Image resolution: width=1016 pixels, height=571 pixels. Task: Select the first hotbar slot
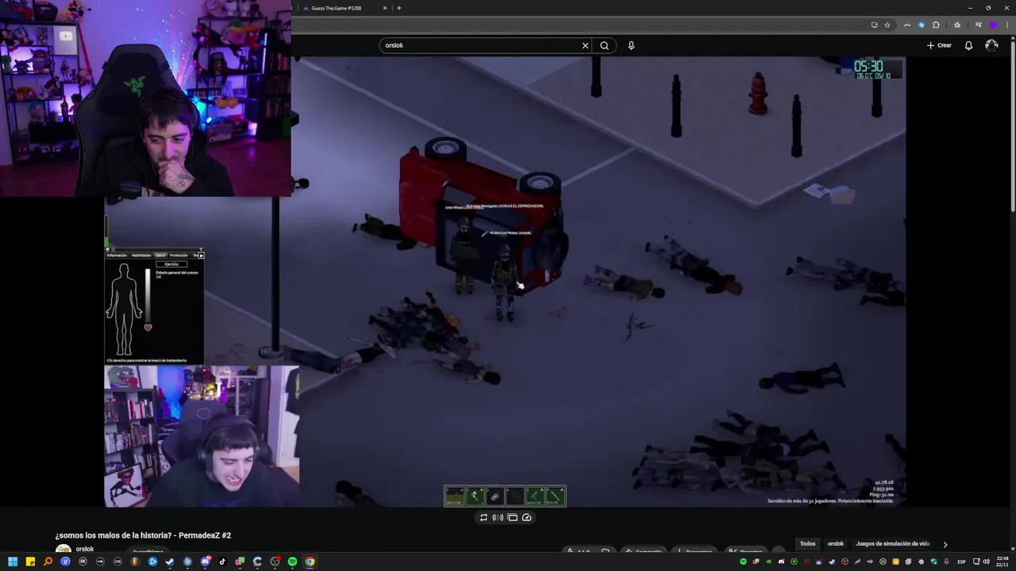click(454, 496)
